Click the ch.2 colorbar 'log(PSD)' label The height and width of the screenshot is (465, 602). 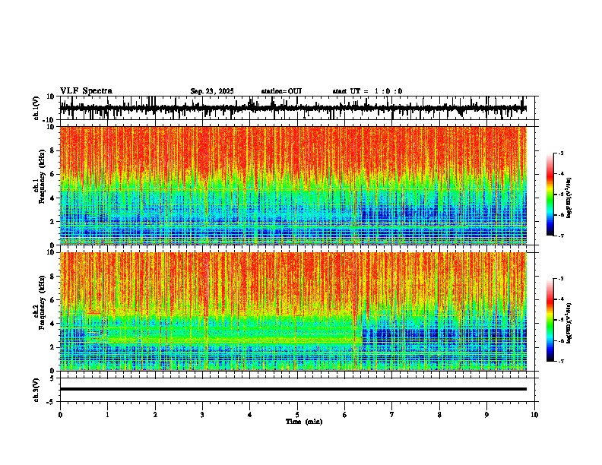569,323
